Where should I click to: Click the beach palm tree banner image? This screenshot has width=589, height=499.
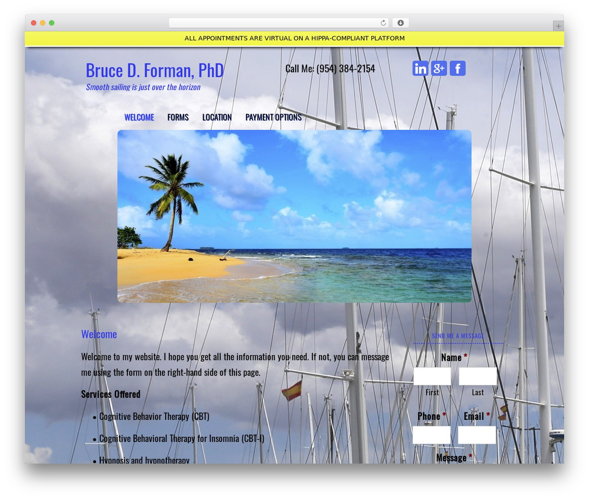(294, 216)
